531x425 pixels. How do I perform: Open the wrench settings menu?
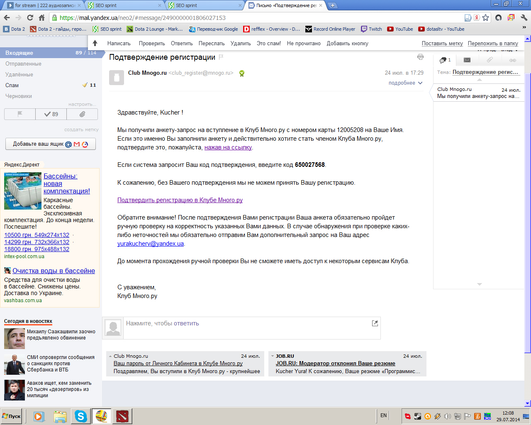(524, 17)
